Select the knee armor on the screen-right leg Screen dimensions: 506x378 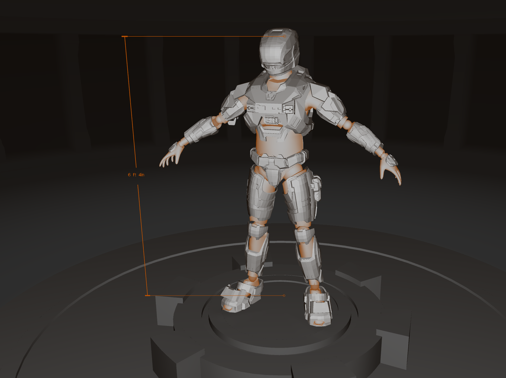tap(305, 236)
